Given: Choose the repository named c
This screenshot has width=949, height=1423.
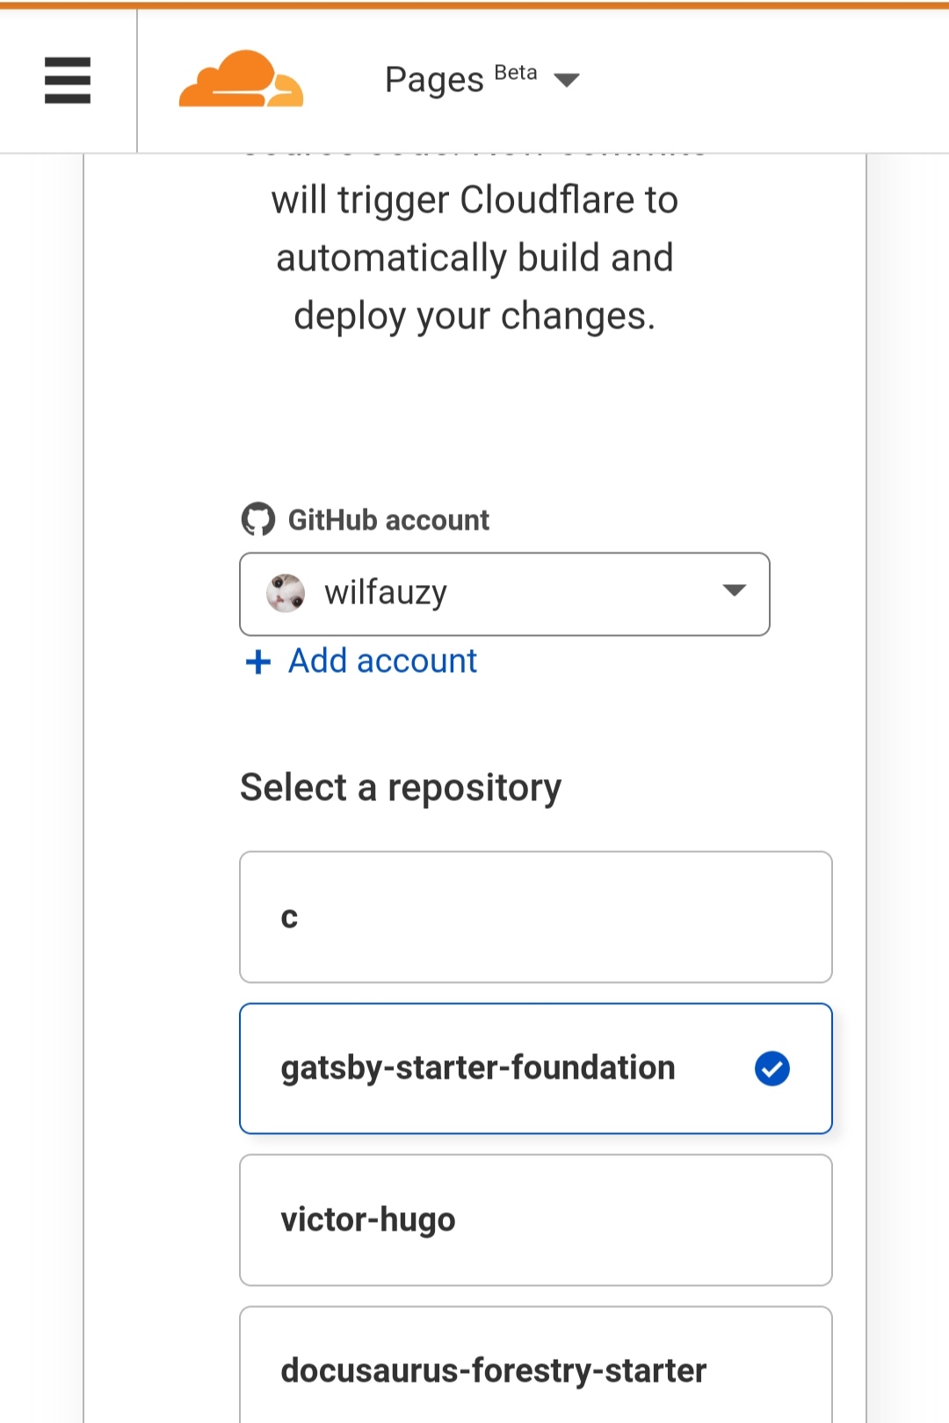Looking at the screenshot, I should (535, 916).
